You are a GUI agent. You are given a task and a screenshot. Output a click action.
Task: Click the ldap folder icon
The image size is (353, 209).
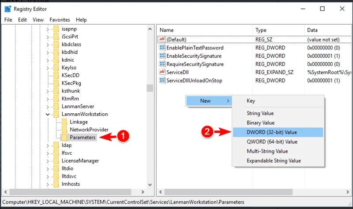(x=56, y=145)
